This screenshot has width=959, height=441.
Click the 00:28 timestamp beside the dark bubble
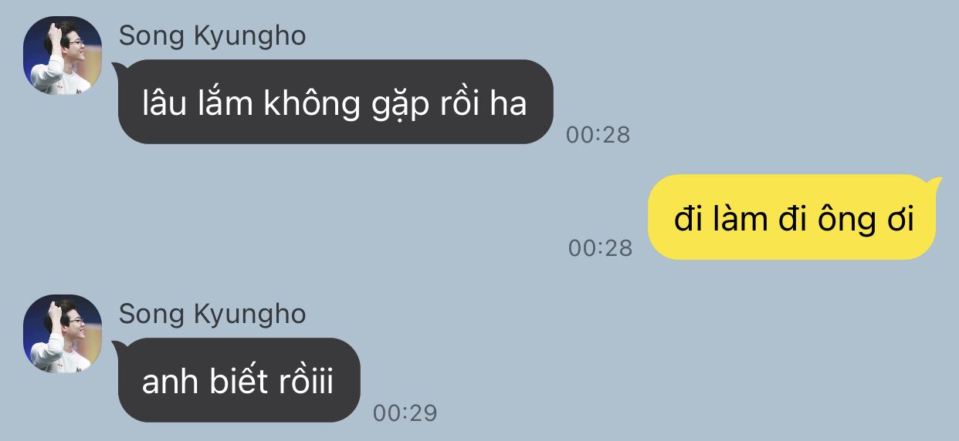pos(598,135)
